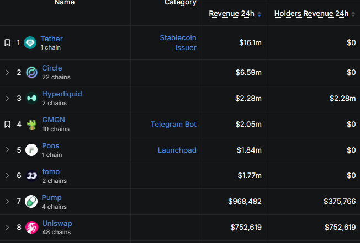
Task: Open the Pons protocol link
Action: (51, 145)
